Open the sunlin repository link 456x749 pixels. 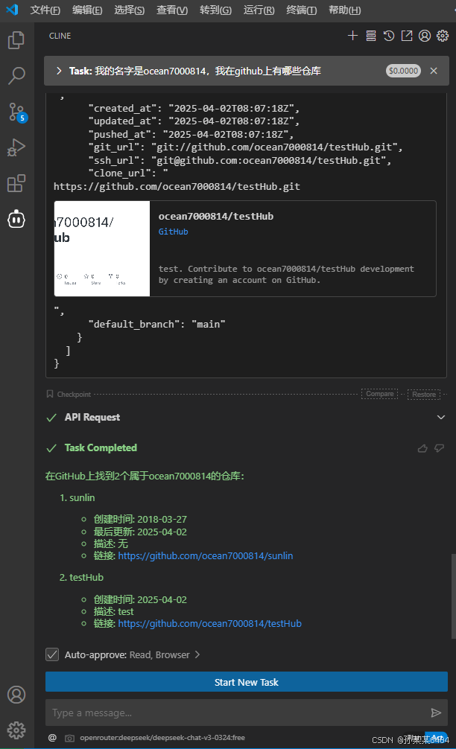pos(206,555)
